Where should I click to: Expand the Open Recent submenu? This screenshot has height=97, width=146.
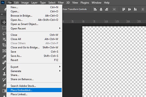click(x=34, y=28)
